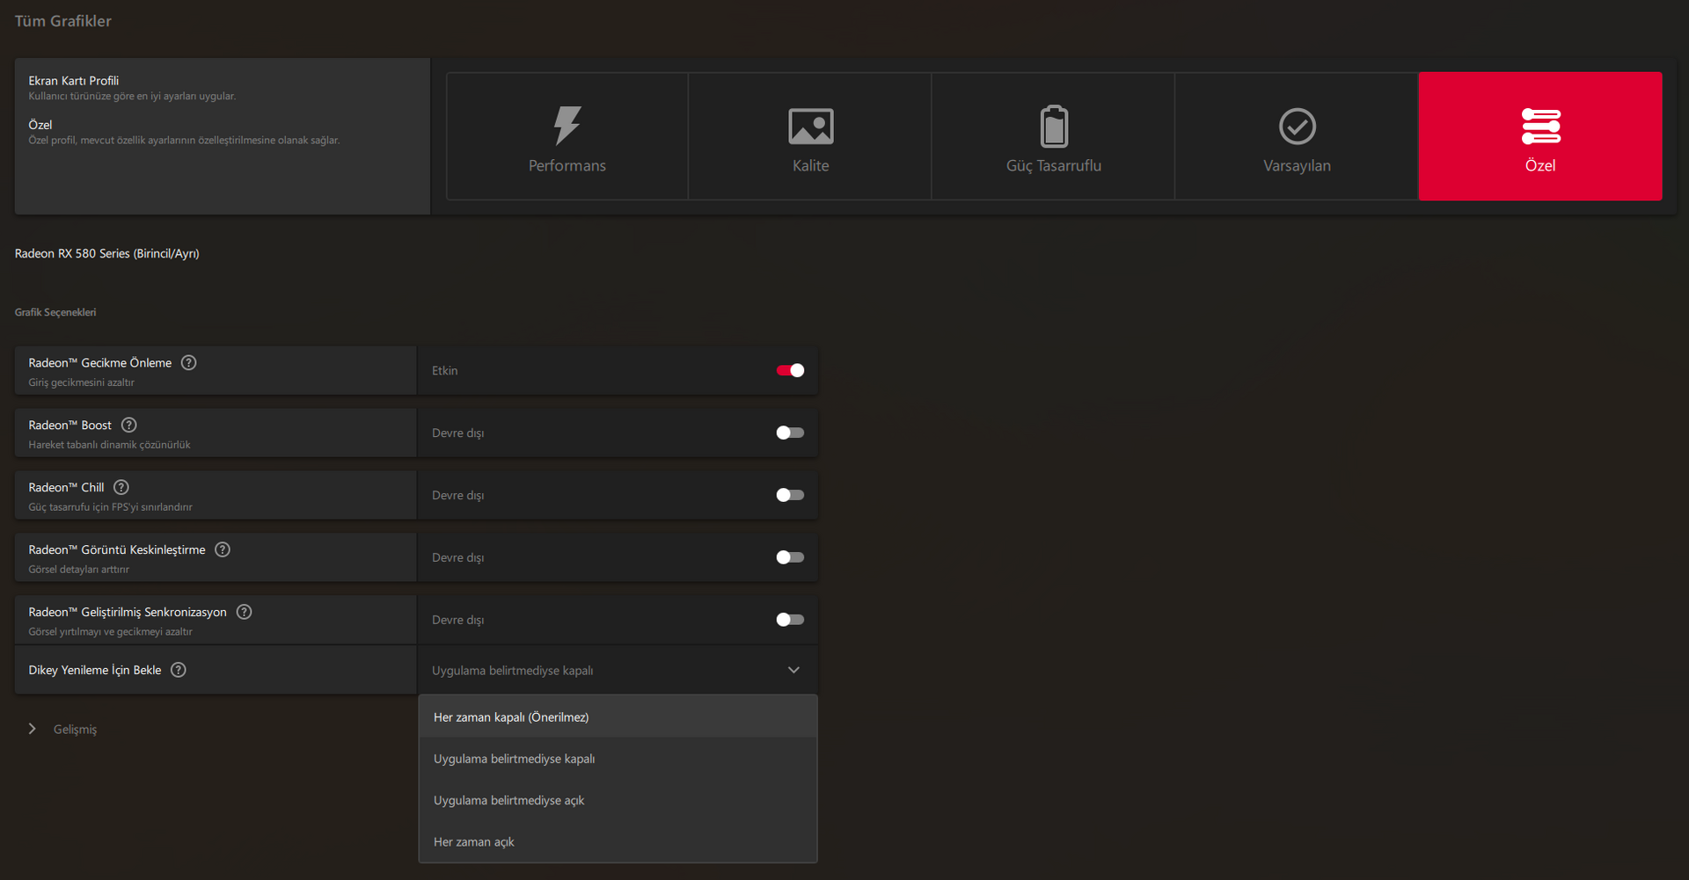
Task: Select 'Her zaman açık' option
Action: click(618, 841)
